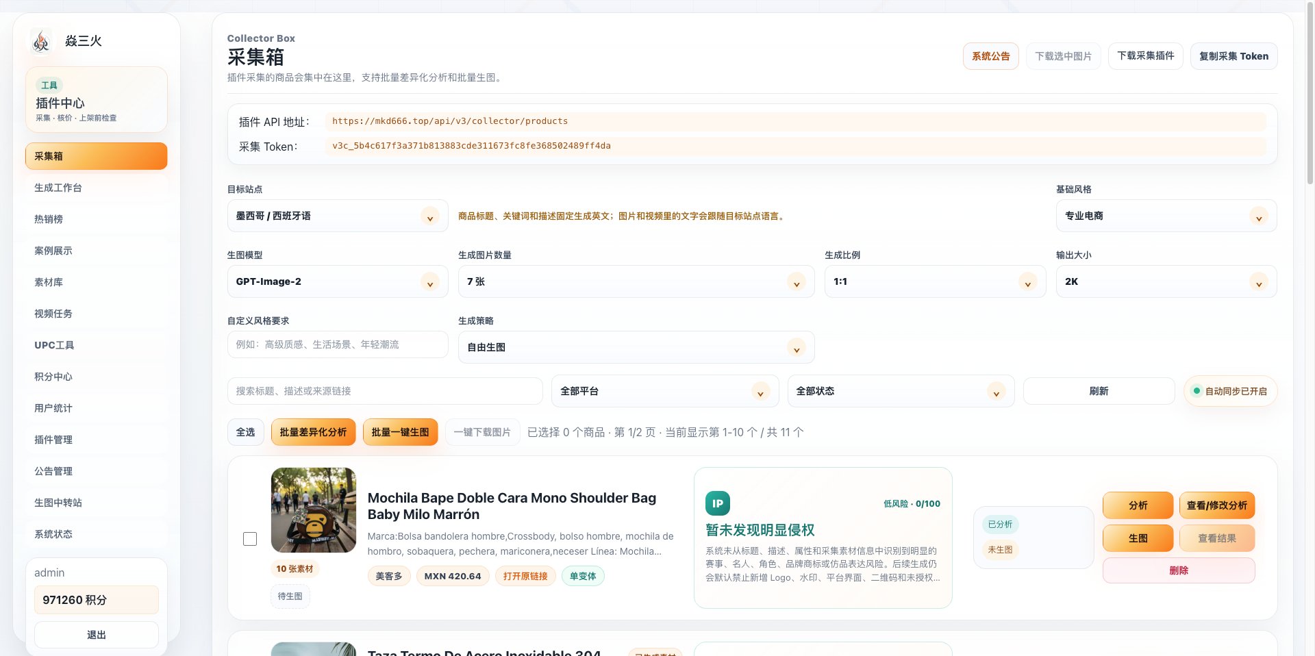Click the 单变体 tag
The width and height of the screenshot is (1315, 656).
click(x=583, y=576)
